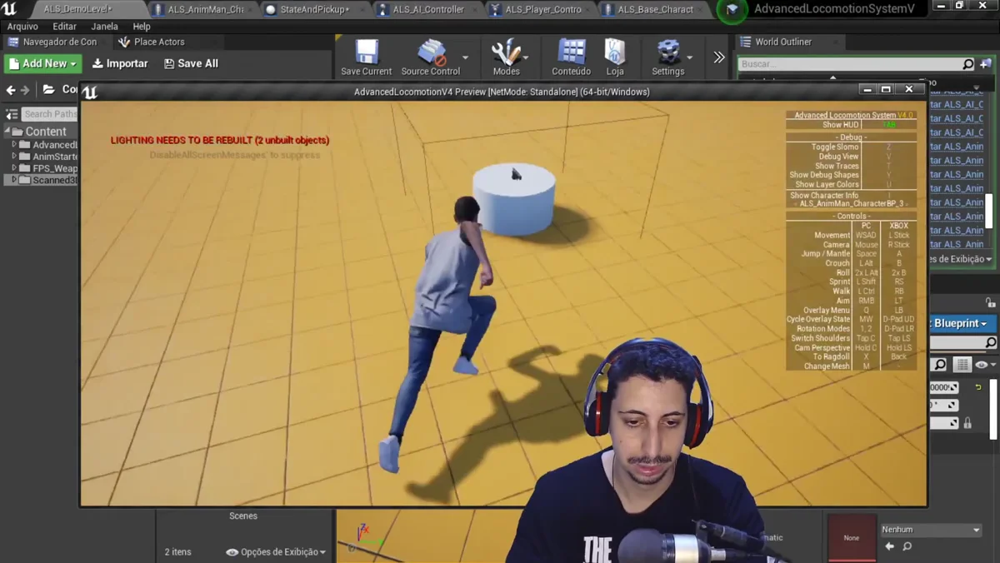1000x563 pixels.
Task: Expand hidden toolbar items with double chevron
Action: 719,57
